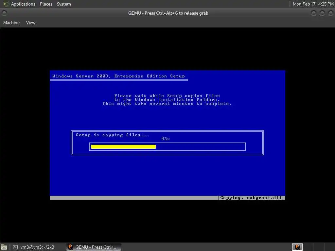Maximize the QEMU window

tap(322, 13)
